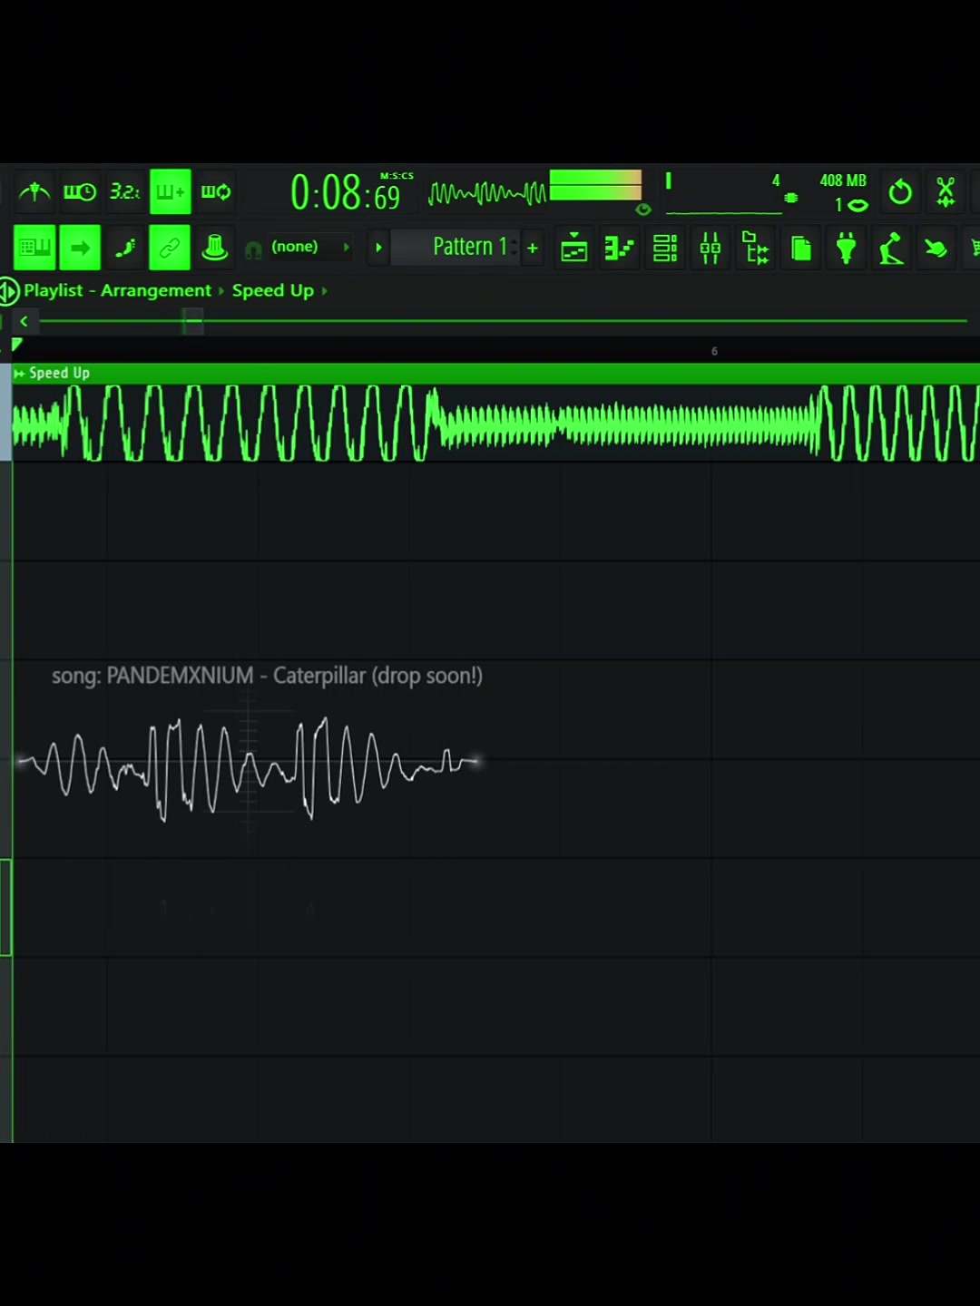Click the Speed Up clip title bar

[496, 373]
